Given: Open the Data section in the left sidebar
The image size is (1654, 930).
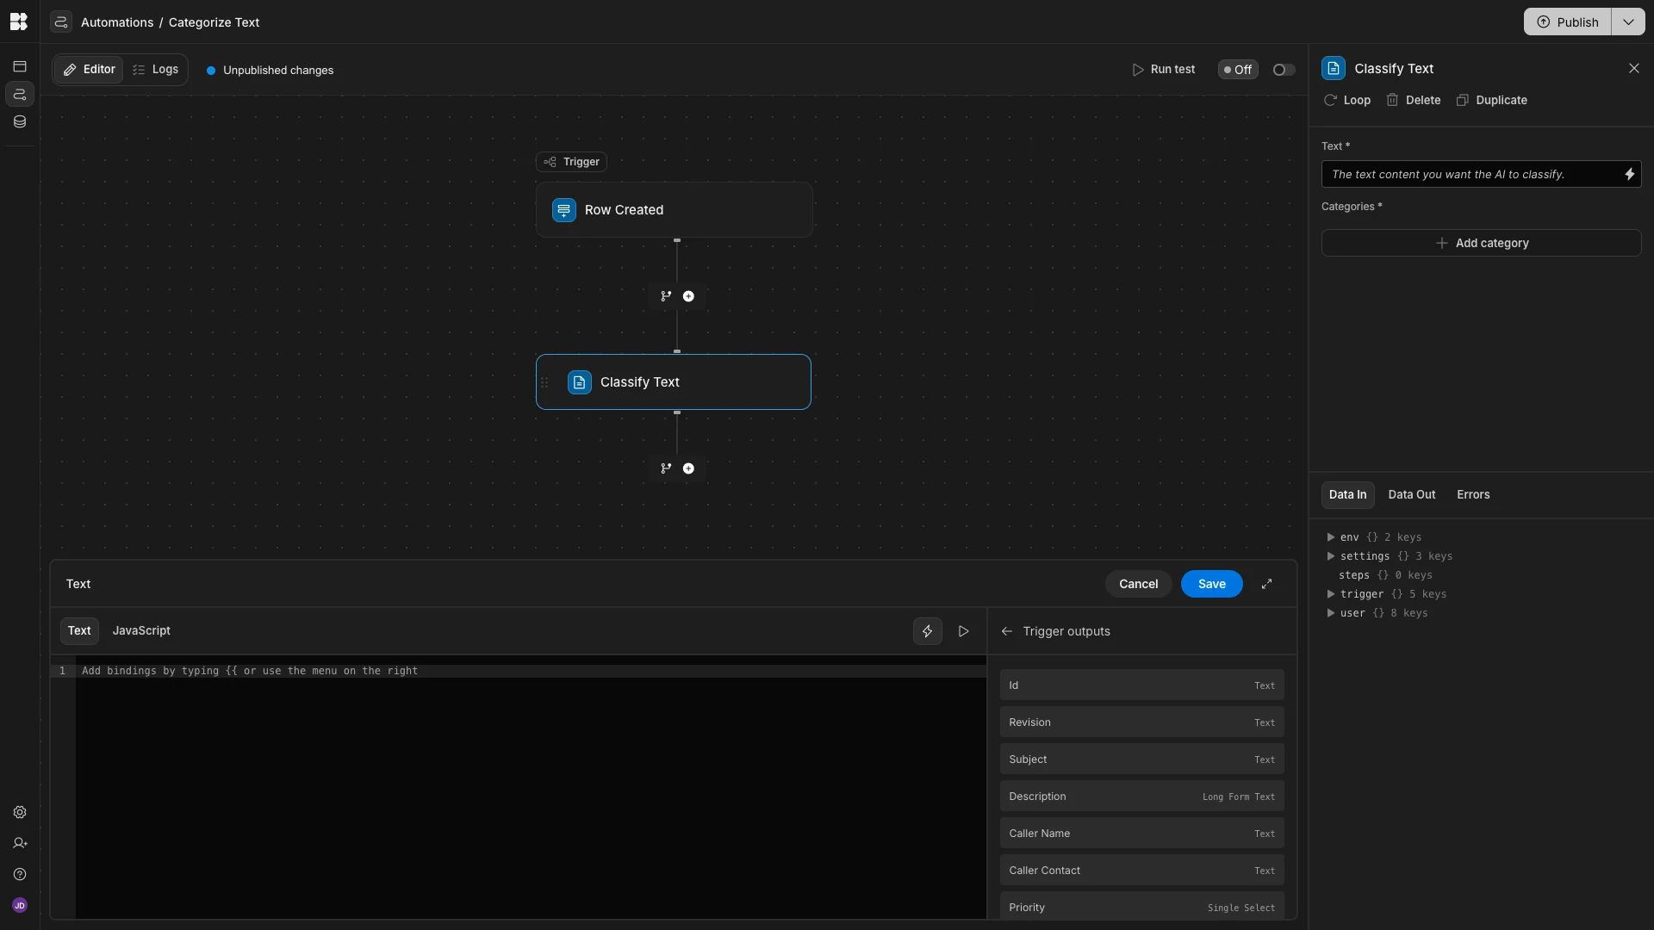Looking at the screenshot, I should 19,121.
